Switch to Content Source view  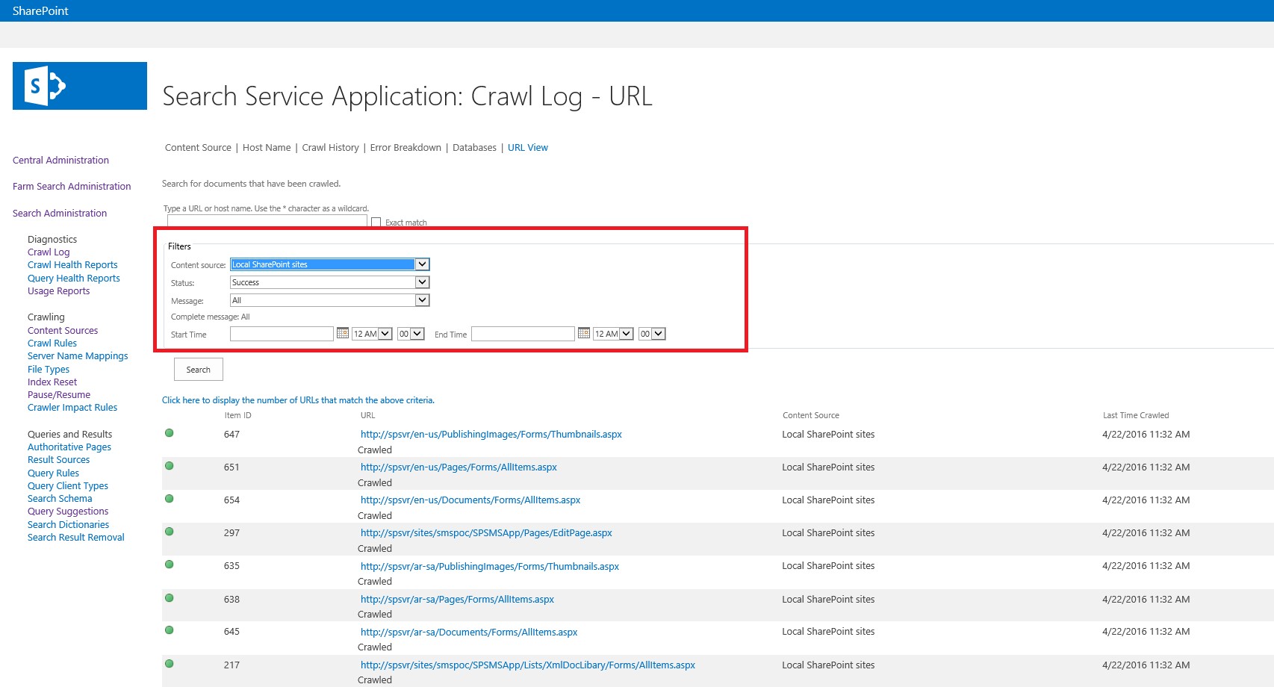pos(198,148)
